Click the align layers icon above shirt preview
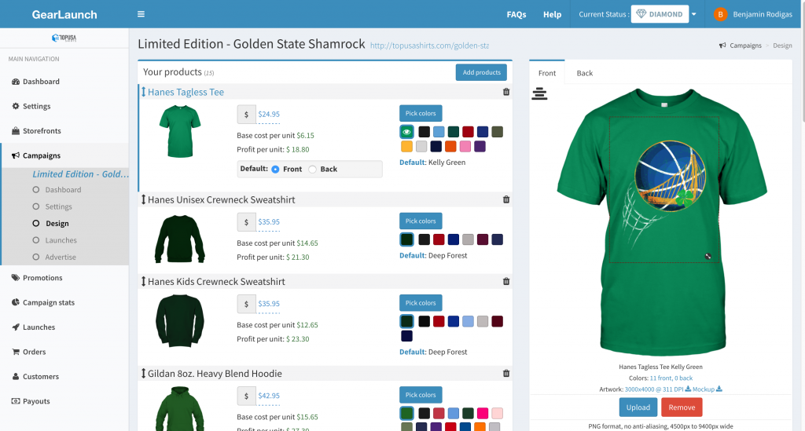 (539, 94)
